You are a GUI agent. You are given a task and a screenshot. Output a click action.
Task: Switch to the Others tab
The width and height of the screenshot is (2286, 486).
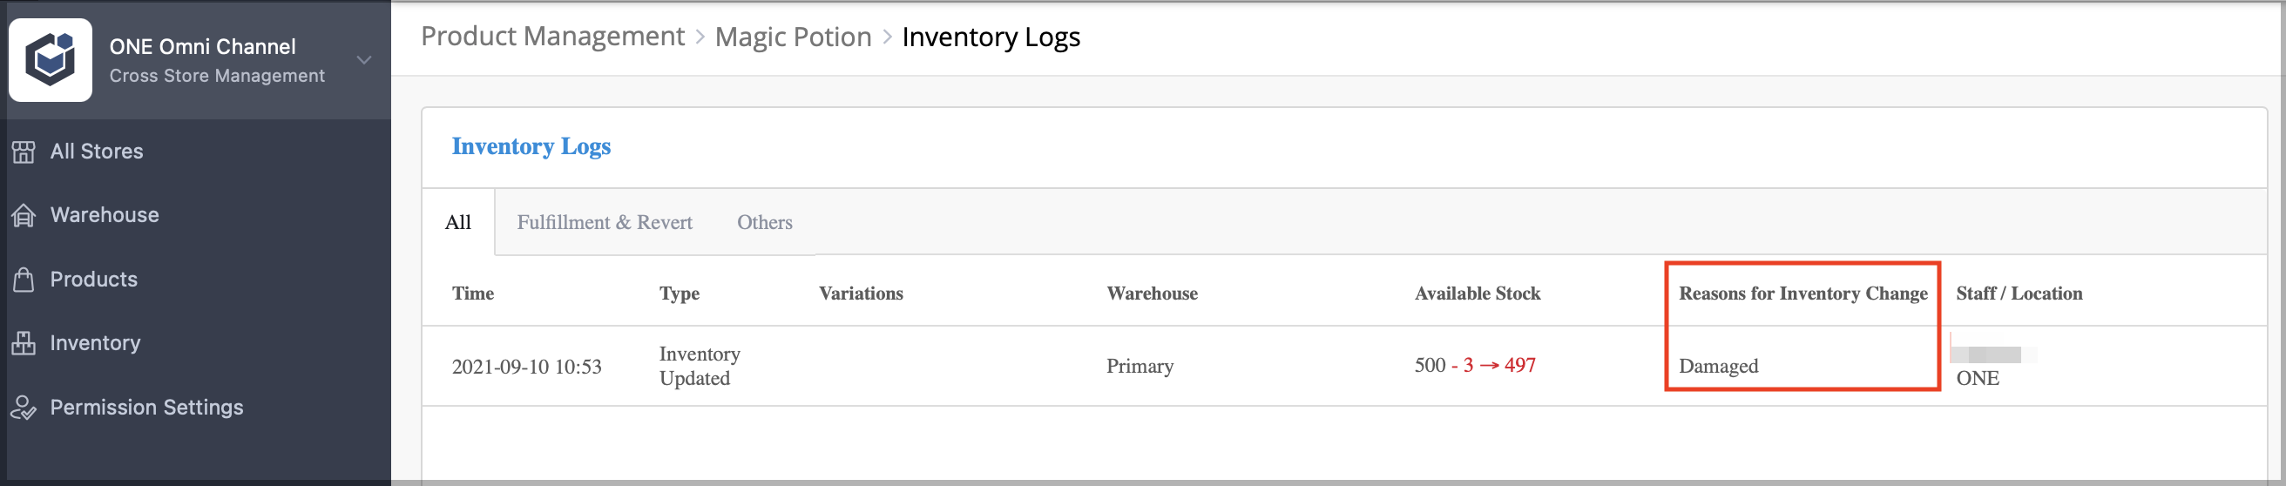coord(764,222)
